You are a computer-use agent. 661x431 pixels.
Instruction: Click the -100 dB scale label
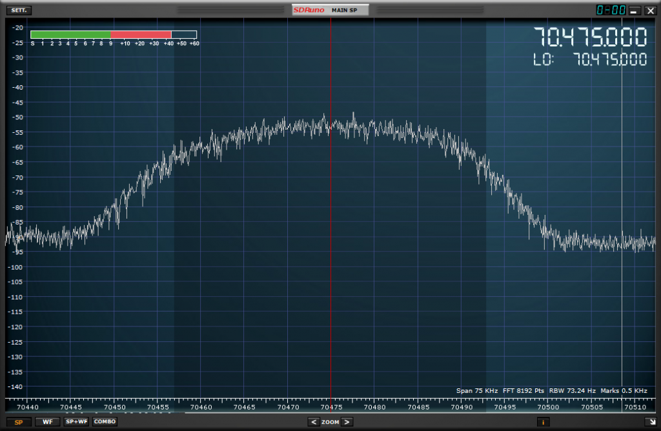pos(15,267)
